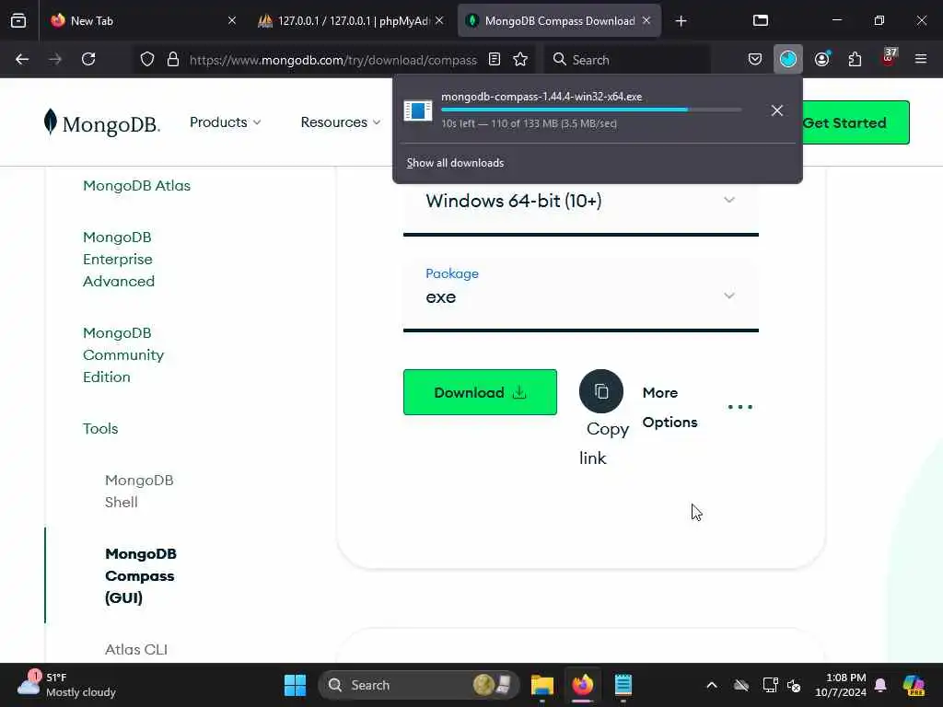This screenshot has width=943, height=707.
Task: Expand Products navigation dropdown
Action: coord(226,122)
